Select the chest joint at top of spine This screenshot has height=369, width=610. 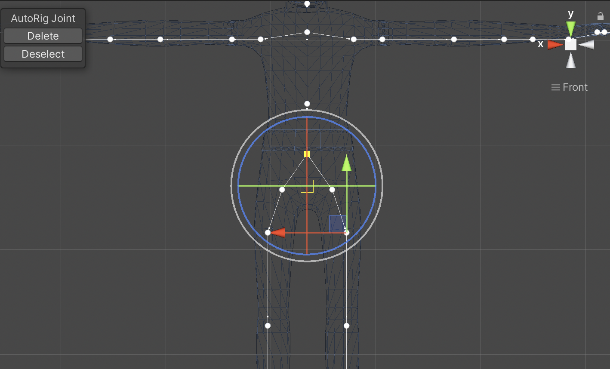[x=307, y=32]
